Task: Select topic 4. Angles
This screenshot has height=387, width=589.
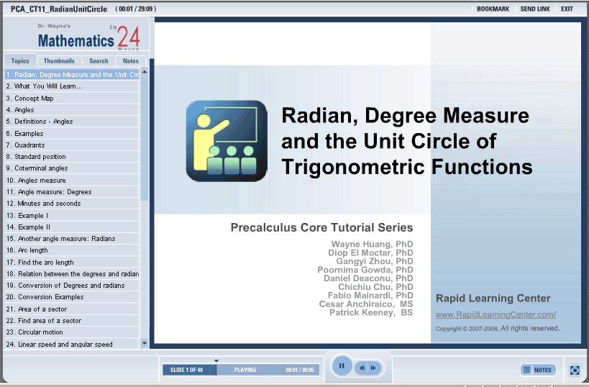Action: coord(72,110)
